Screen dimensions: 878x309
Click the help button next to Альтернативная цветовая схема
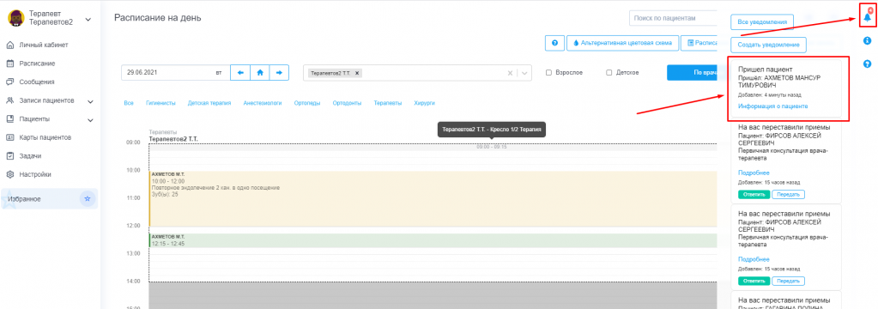[554, 43]
